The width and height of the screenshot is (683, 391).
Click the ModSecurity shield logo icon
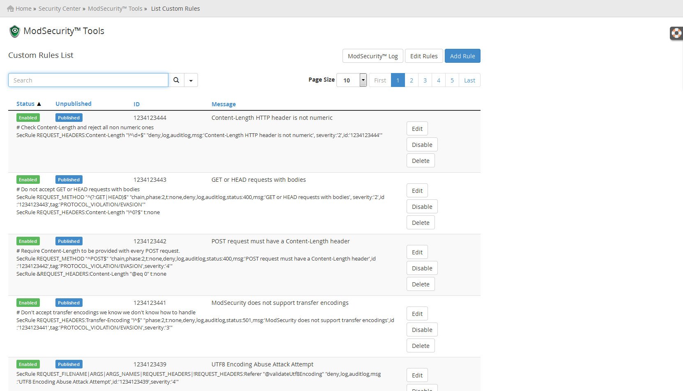coord(15,31)
